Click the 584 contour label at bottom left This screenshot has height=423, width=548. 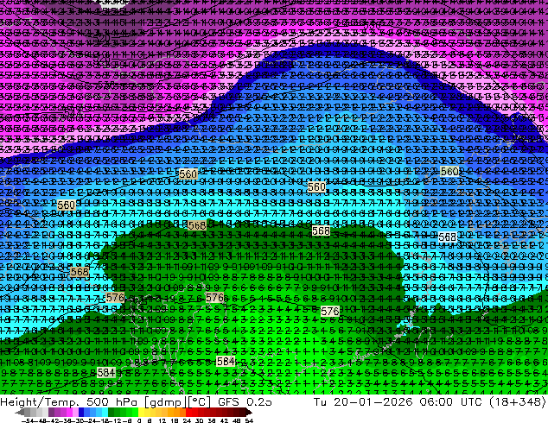(x=106, y=372)
